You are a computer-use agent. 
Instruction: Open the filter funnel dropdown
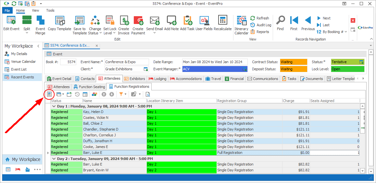(x=125, y=94)
